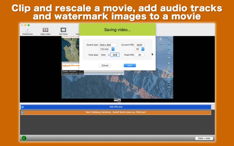Click the green window zoom button
234x146 pixels.
click(29, 25)
